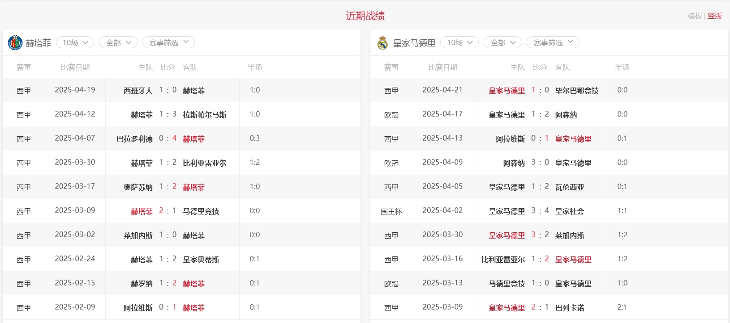This screenshot has width=730, height=323.
Task: Click 皇家马德里 team name in right header
Action: click(x=414, y=43)
